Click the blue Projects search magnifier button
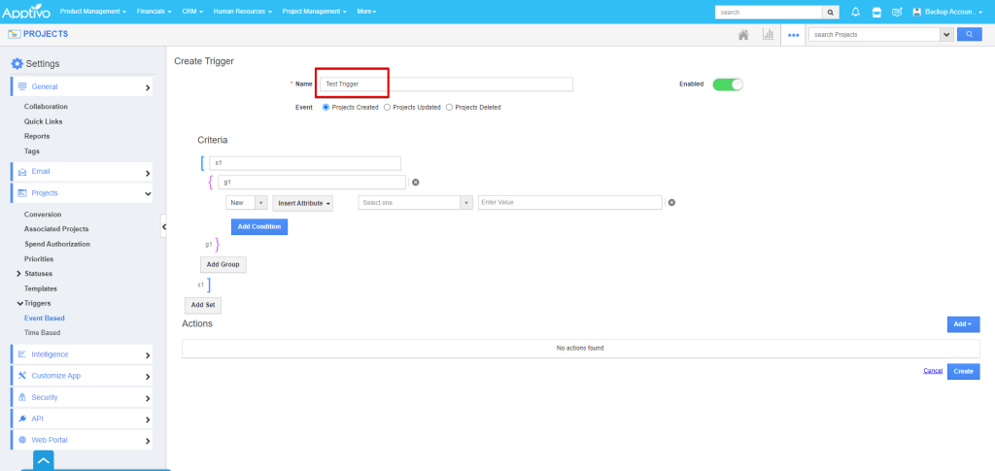Image resolution: width=995 pixels, height=471 pixels. [x=969, y=34]
